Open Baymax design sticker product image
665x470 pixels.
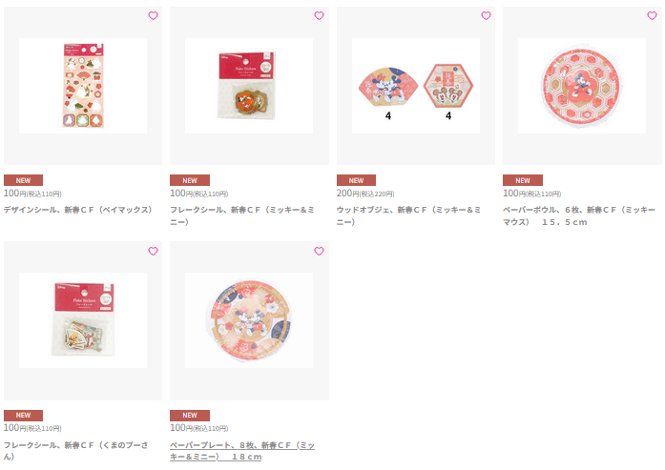(x=83, y=86)
